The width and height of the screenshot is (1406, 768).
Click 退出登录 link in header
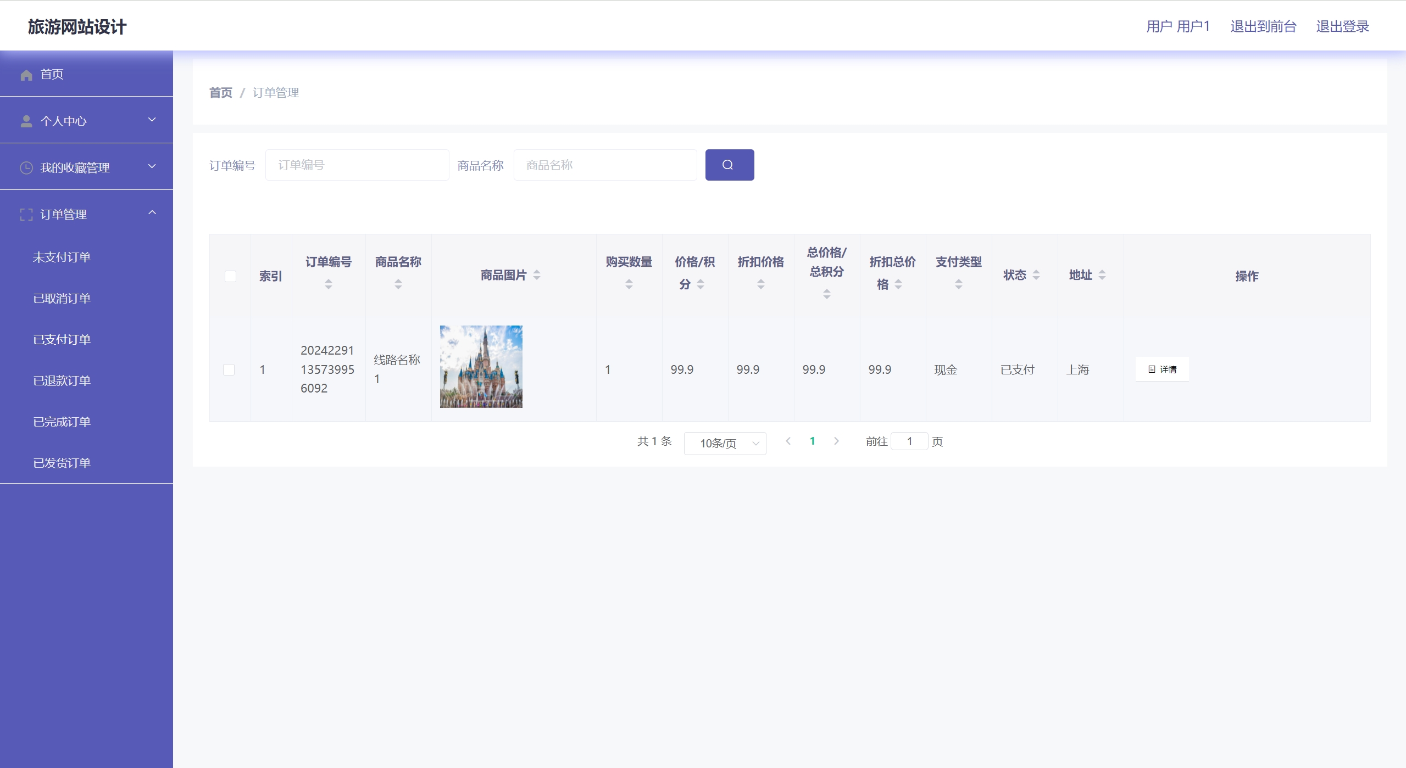click(1342, 26)
